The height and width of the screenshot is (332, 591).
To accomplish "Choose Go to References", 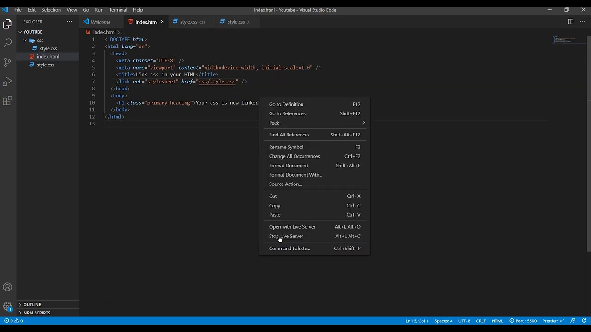I will (314, 113).
